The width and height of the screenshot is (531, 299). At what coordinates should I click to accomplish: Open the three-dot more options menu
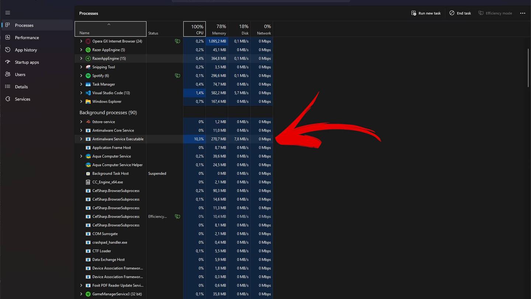pos(523,13)
